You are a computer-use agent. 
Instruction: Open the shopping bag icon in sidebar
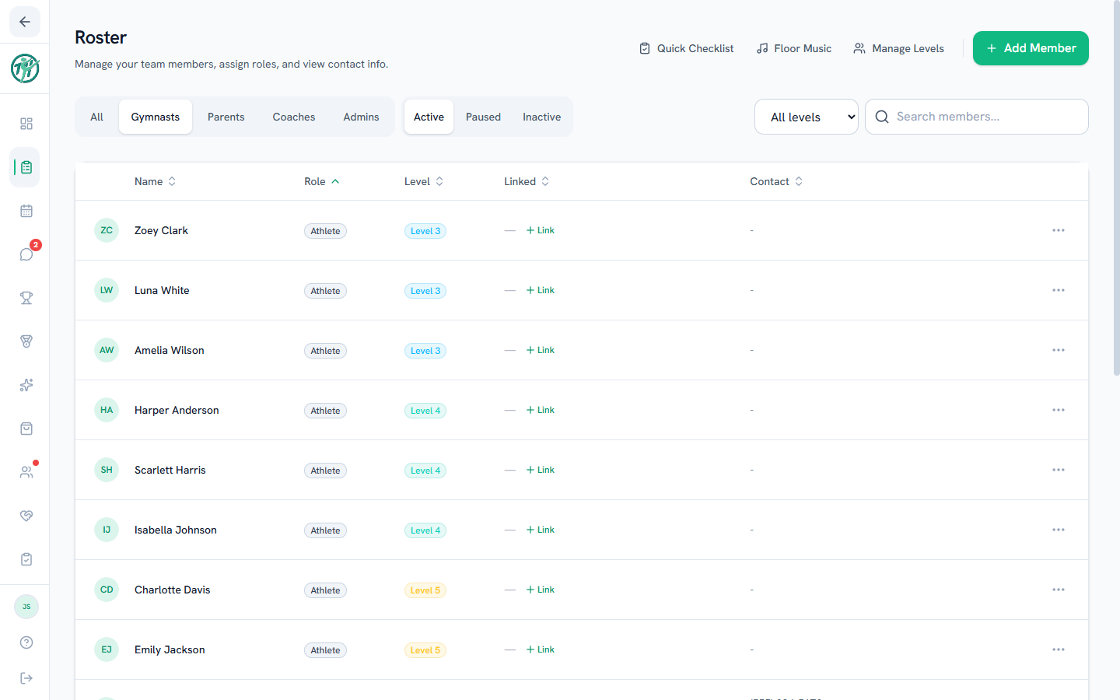tap(26, 429)
